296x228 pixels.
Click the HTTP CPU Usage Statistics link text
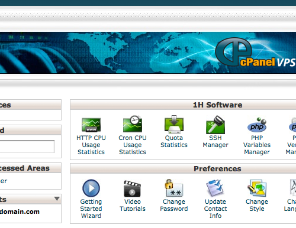(x=91, y=145)
